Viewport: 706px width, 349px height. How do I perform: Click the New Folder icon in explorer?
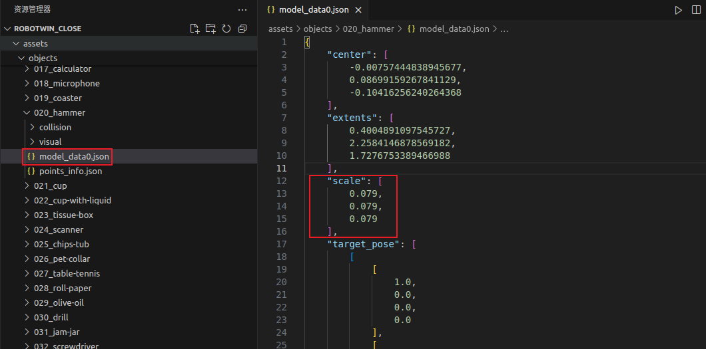pos(210,29)
